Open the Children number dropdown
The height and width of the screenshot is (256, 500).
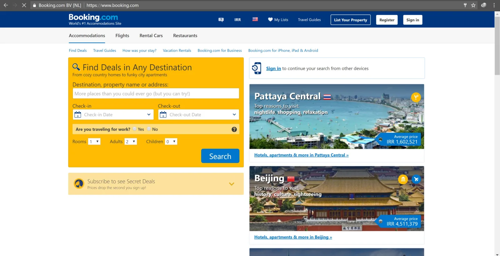coord(171,142)
